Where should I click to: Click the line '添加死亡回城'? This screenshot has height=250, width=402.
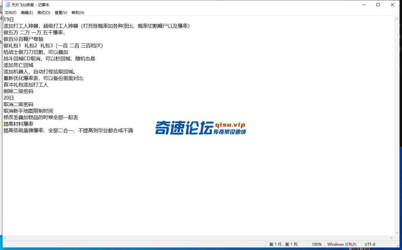(x=18, y=65)
